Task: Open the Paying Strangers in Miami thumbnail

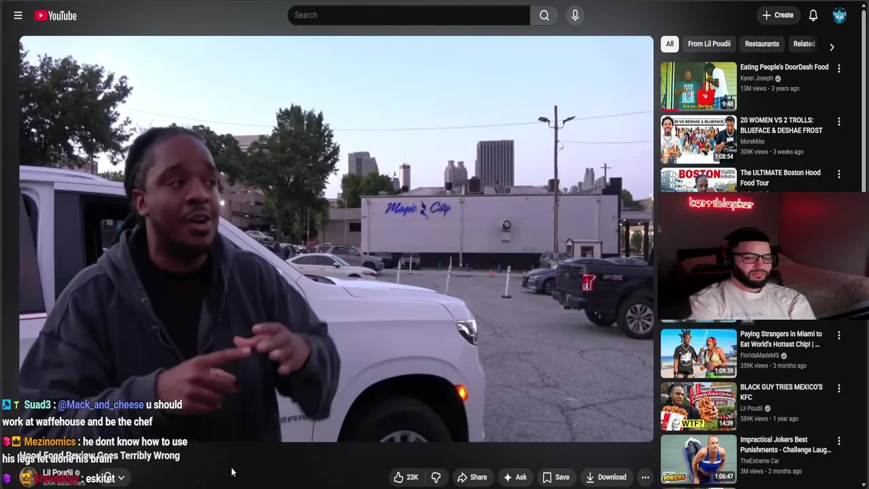Action: pos(699,353)
